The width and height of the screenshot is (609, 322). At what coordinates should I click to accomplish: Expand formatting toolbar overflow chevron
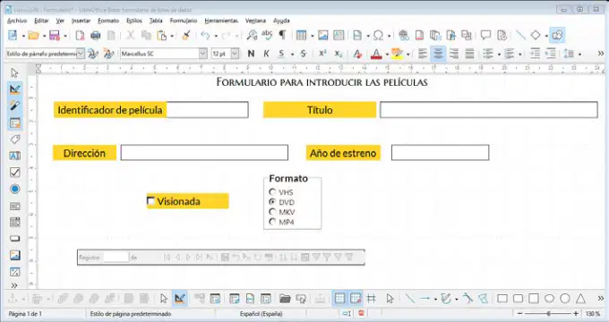[600, 54]
